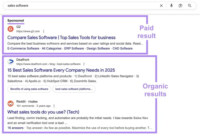Click the 'Dealfront' source name
200x135 pixels.
(23, 60)
